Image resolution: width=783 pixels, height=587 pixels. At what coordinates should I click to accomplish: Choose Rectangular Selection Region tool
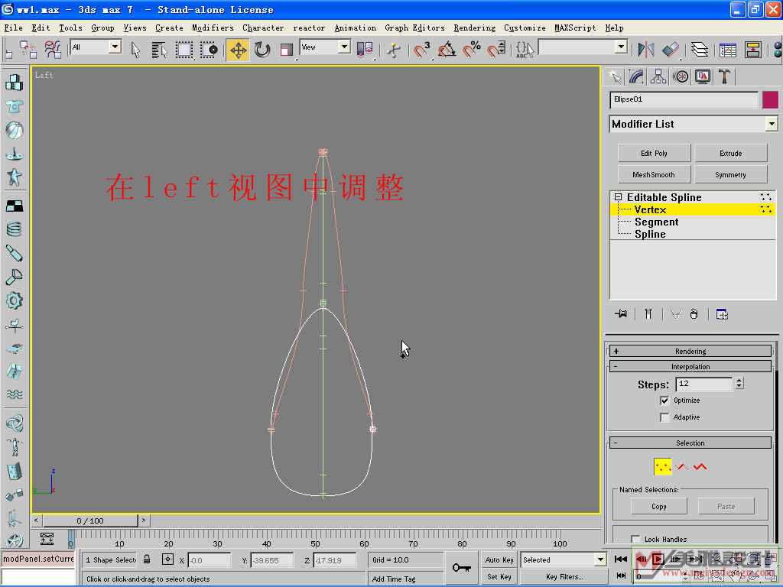click(184, 50)
